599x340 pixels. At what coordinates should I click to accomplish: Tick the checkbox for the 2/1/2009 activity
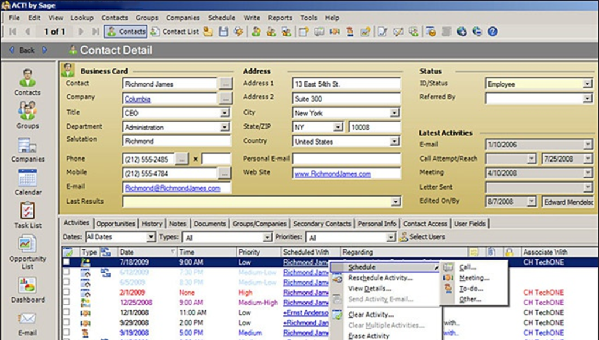coord(67,292)
